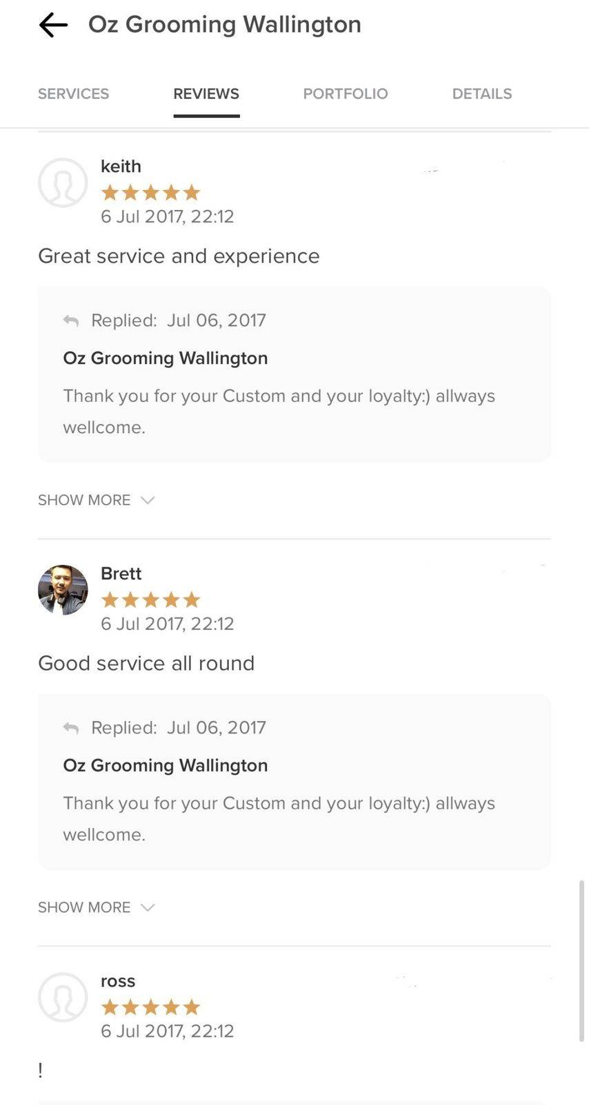Click the page scrollbar handle
This screenshot has width=589, height=1105.
point(581,960)
